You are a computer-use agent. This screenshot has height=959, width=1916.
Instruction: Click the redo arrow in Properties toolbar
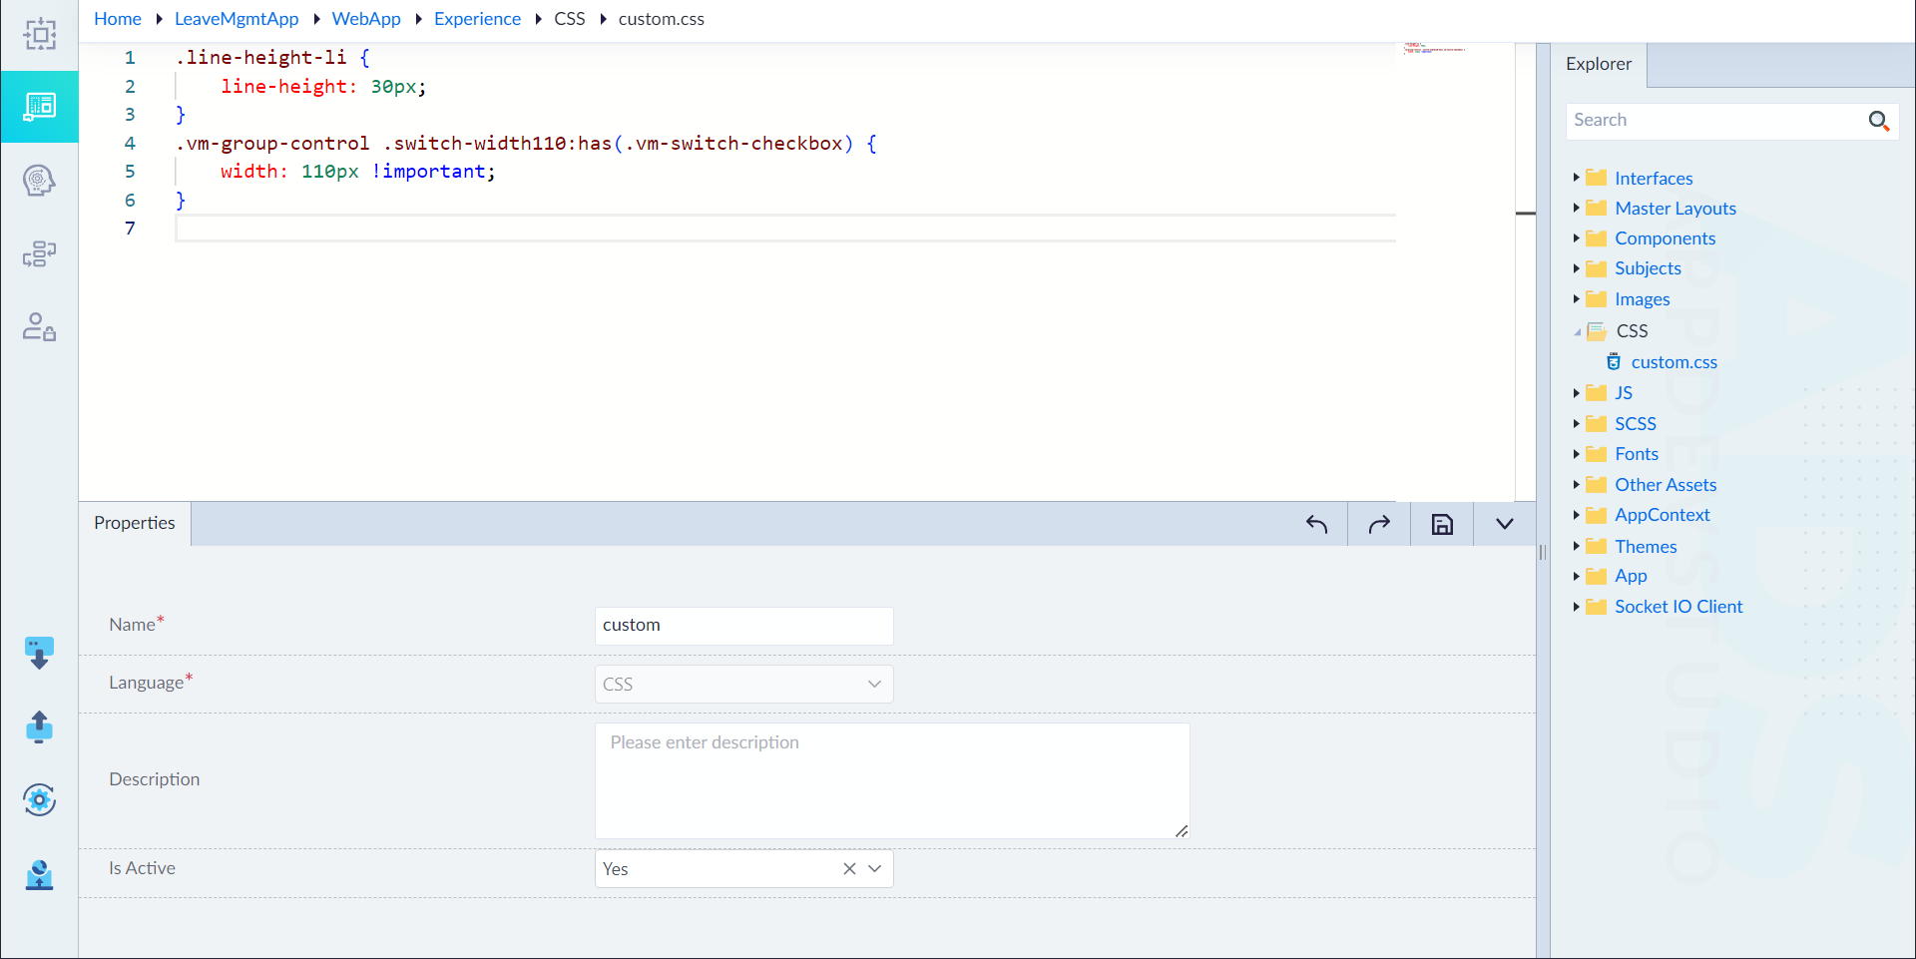[1379, 524]
